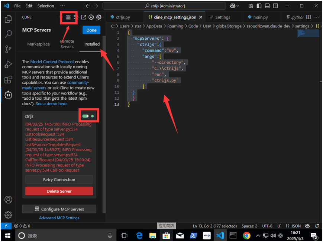The image size is (323, 242).
Task: Open File Explorer from the taskbar
Action: coord(153,235)
